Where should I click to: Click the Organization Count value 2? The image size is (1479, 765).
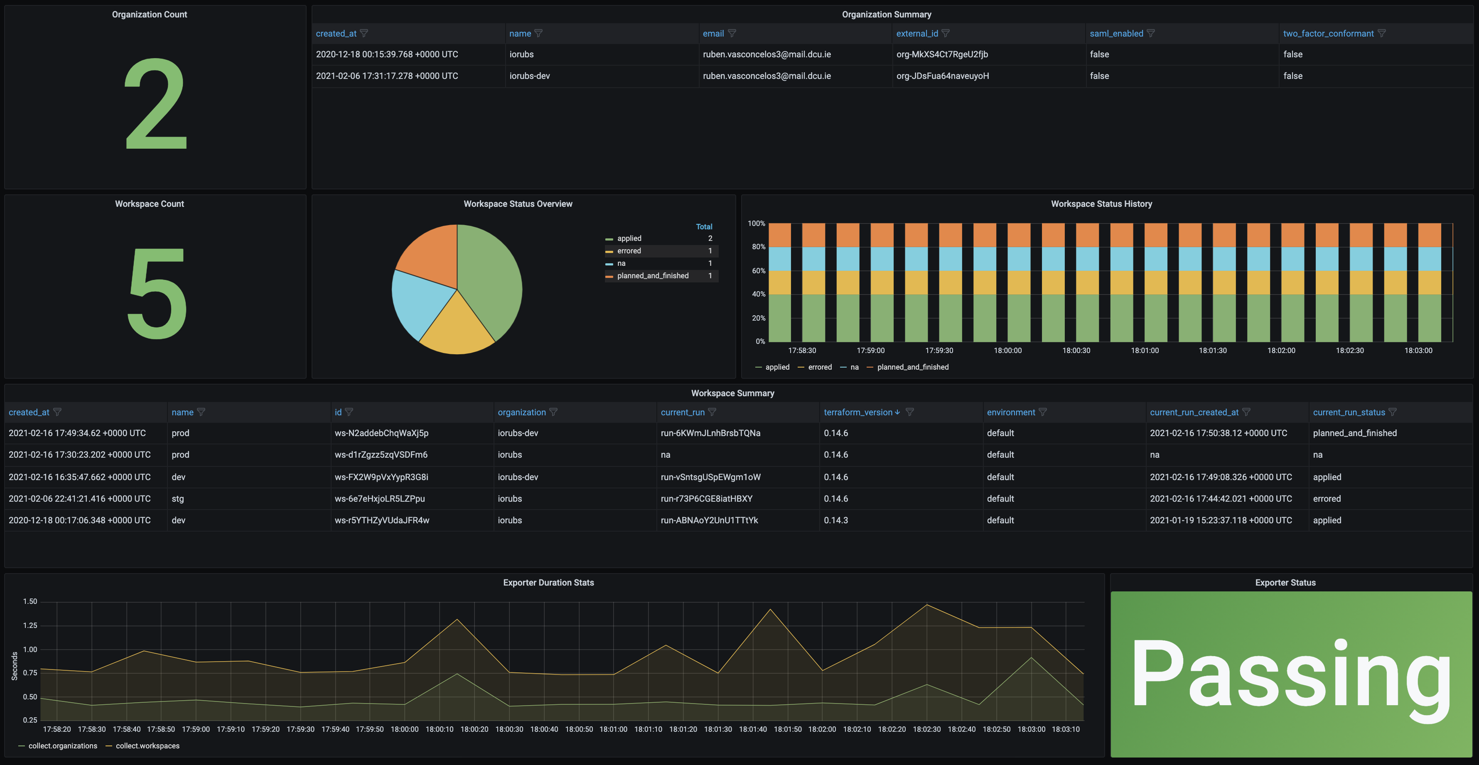pos(155,104)
